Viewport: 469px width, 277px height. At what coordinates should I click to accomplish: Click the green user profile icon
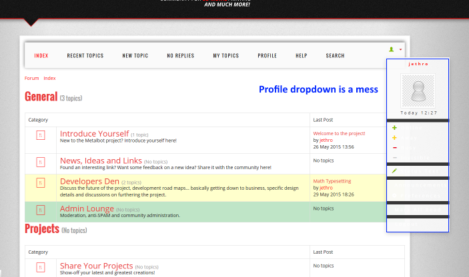coord(392,50)
